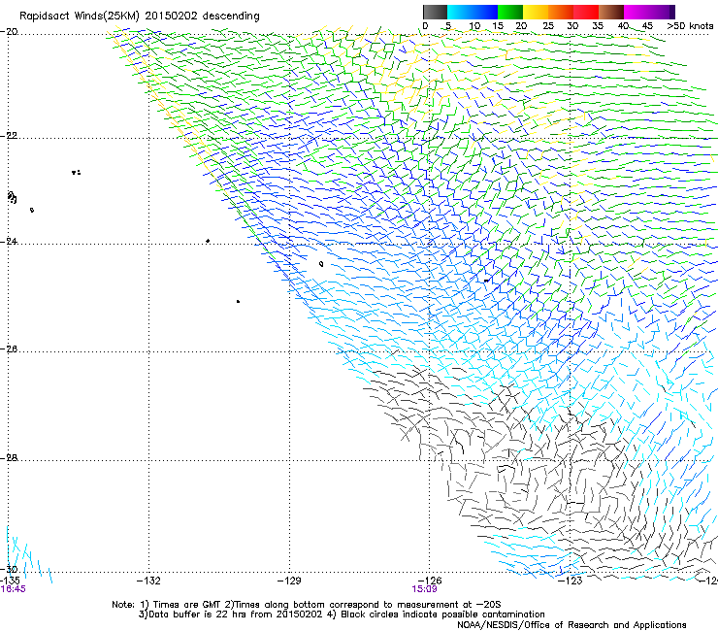Click the yellow 20-25 knots color swatch
This screenshot has width=718, height=631.
(536, 12)
